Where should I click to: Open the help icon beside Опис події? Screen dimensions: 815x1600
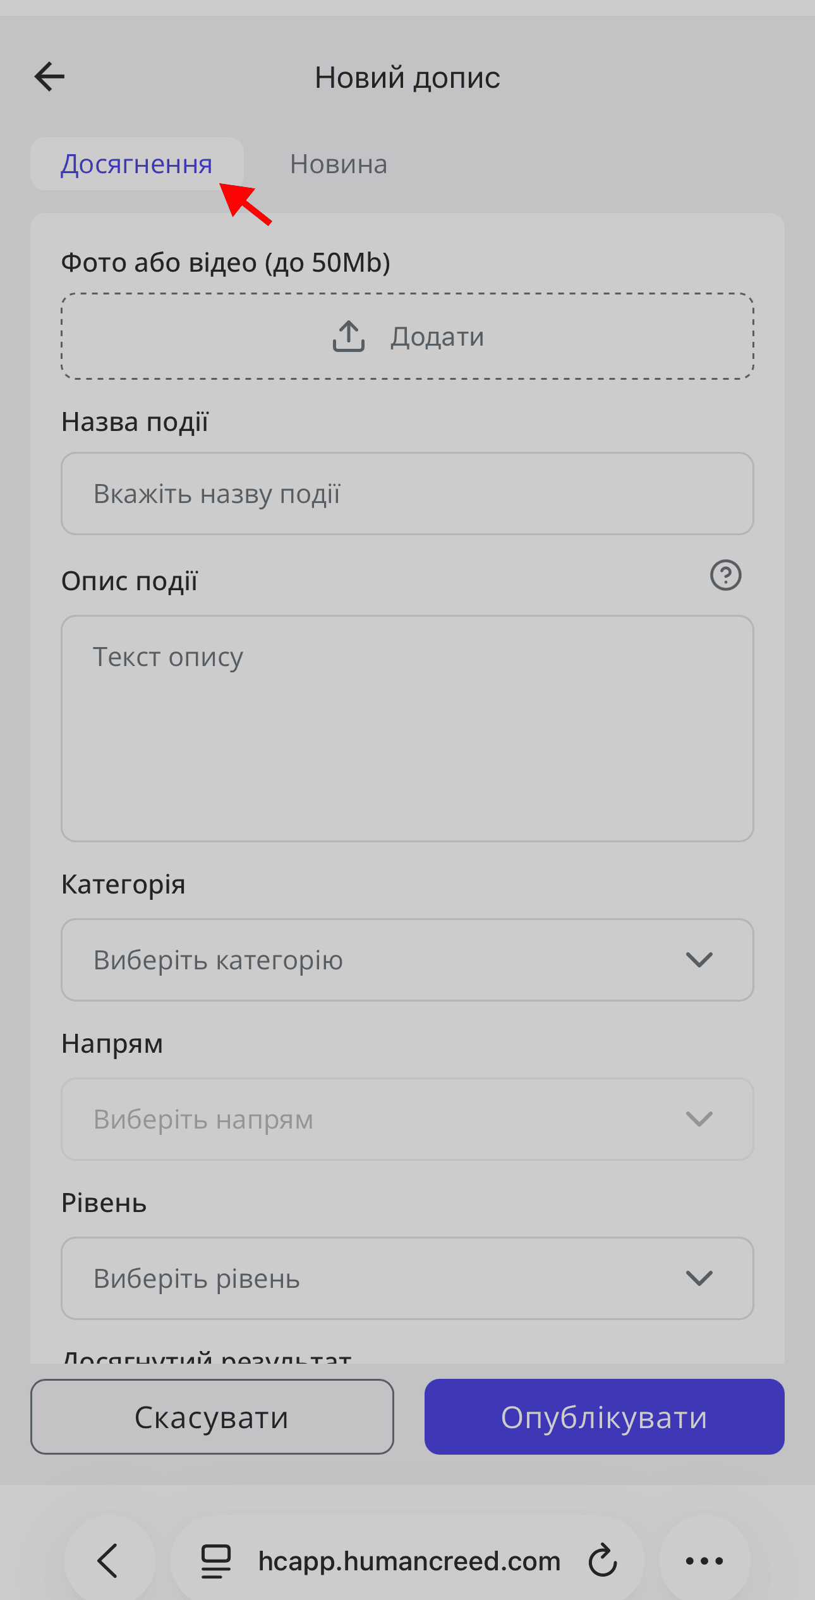pos(725,575)
